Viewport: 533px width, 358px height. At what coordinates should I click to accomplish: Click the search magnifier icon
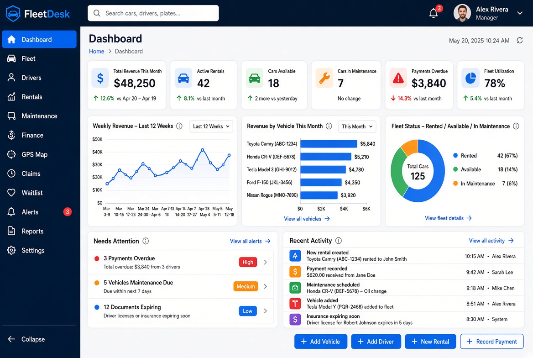tap(97, 13)
